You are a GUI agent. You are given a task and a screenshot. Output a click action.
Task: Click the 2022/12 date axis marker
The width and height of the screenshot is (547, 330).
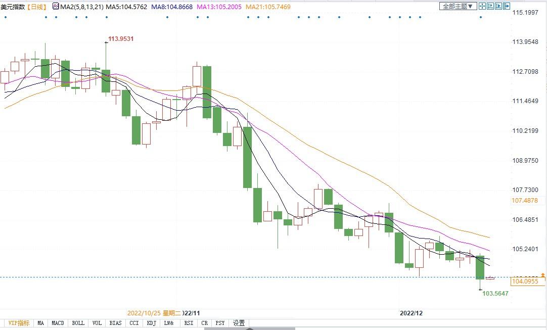click(411, 313)
